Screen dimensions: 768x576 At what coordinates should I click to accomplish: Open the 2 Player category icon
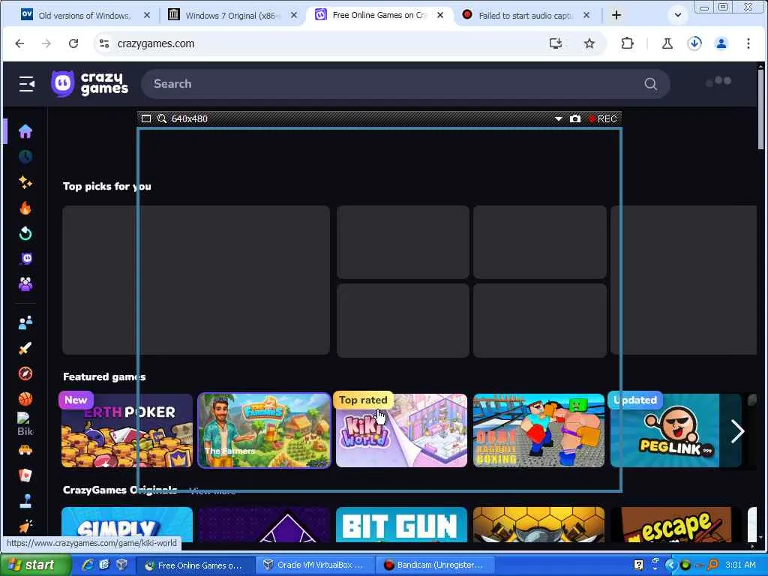coord(25,322)
